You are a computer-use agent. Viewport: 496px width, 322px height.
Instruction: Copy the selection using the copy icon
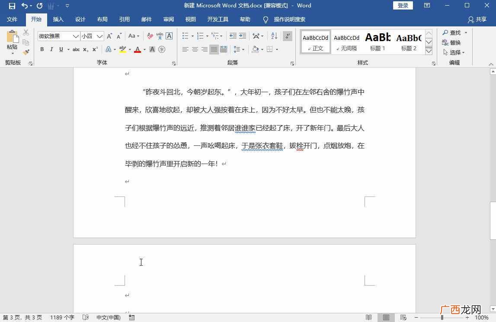pyautogui.click(x=26, y=42)
